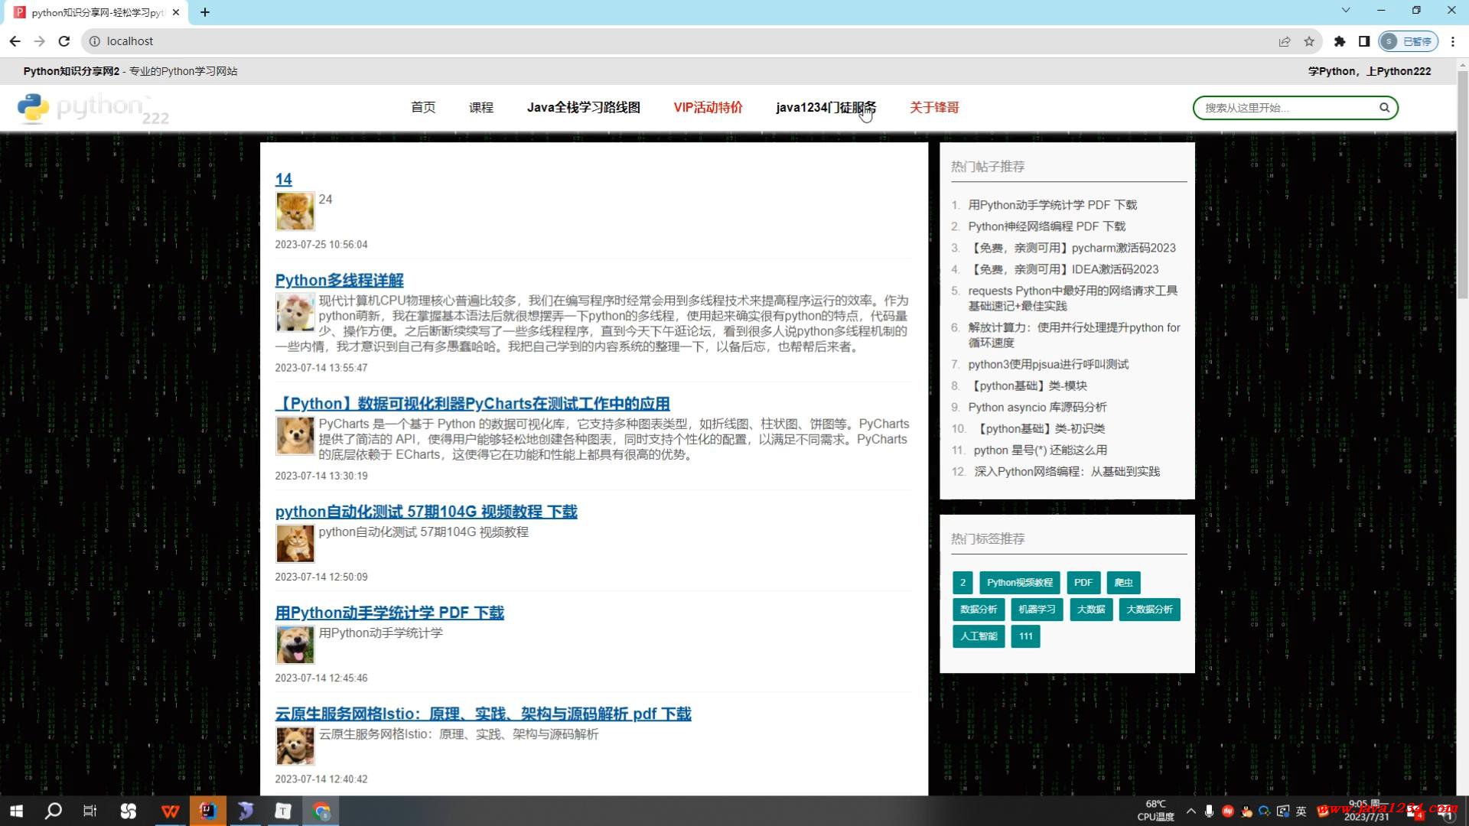
Task: Expand the tab search chevron
Action: coord(1346,11)
